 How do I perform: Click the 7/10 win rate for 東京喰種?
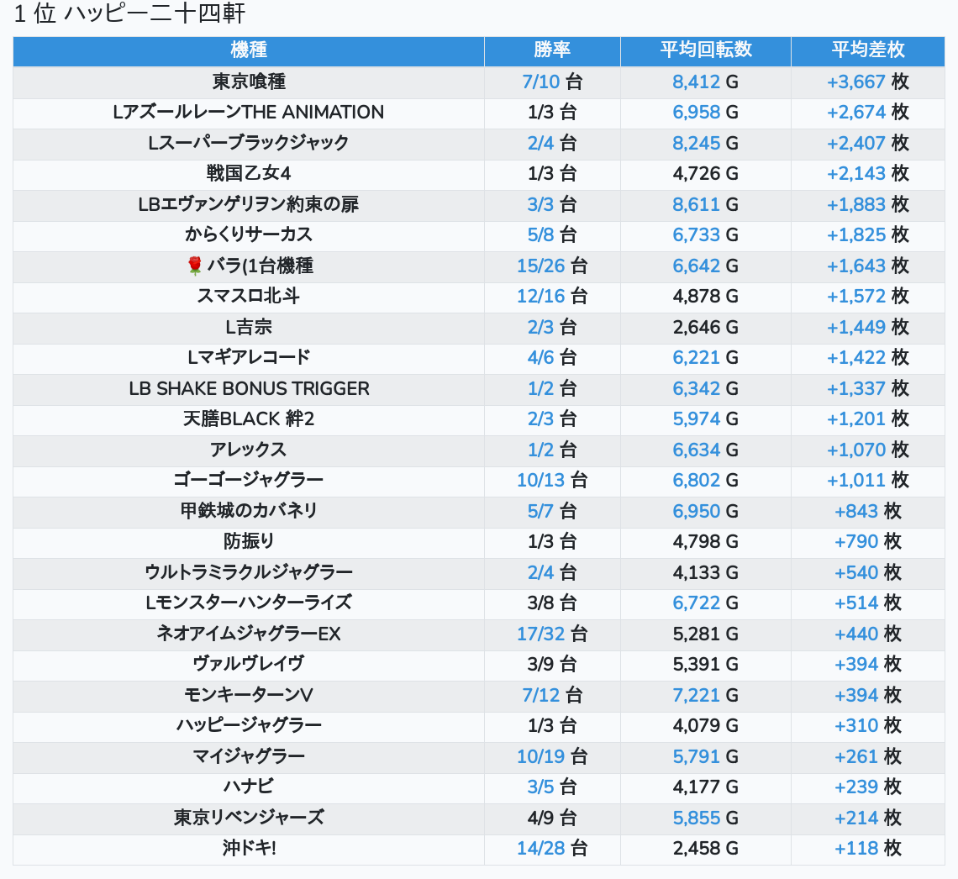click(x=541, y=82)
